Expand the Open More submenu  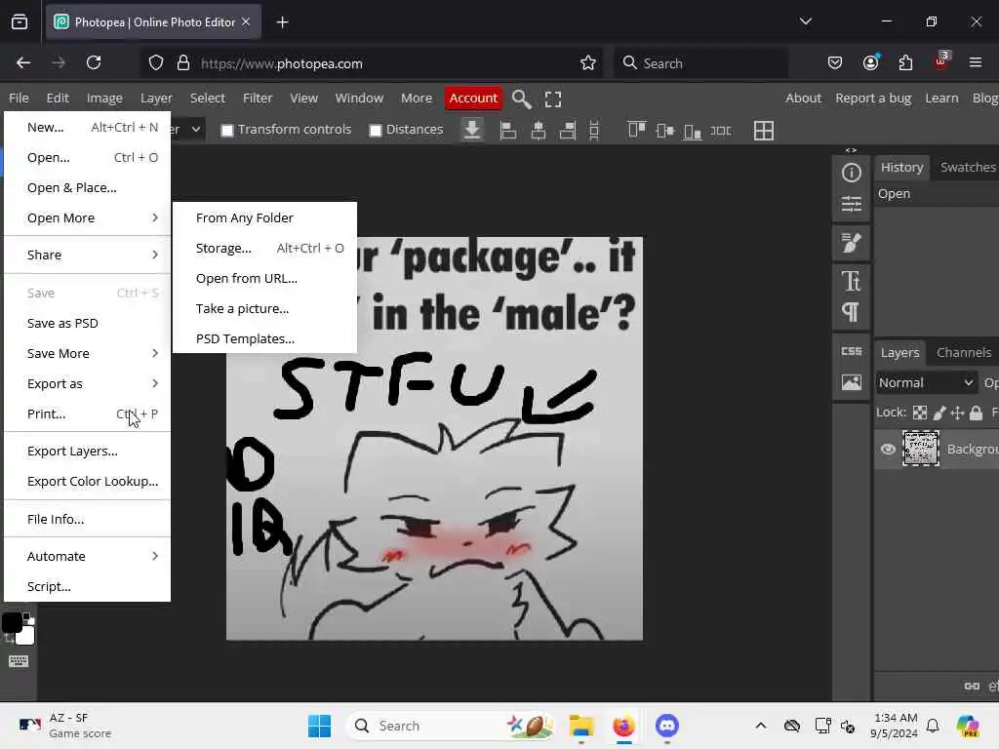[87, 217]
